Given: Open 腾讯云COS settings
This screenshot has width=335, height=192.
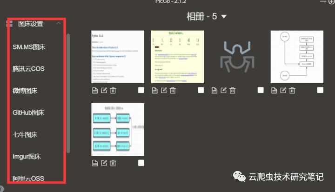Looking at the screenshot, I should coord(28,69).
